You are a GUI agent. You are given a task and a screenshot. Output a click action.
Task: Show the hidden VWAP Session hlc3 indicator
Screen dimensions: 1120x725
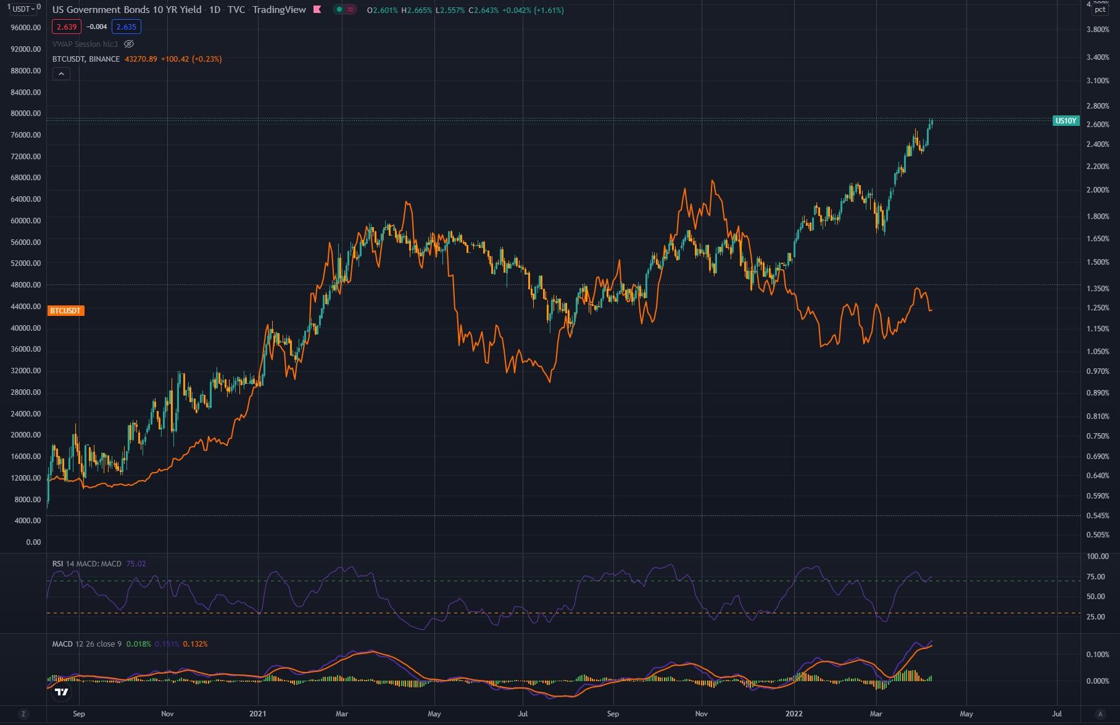(130, 44)
